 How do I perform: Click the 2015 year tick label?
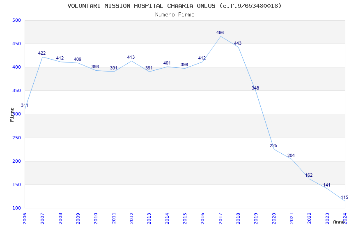click(185, 218)
